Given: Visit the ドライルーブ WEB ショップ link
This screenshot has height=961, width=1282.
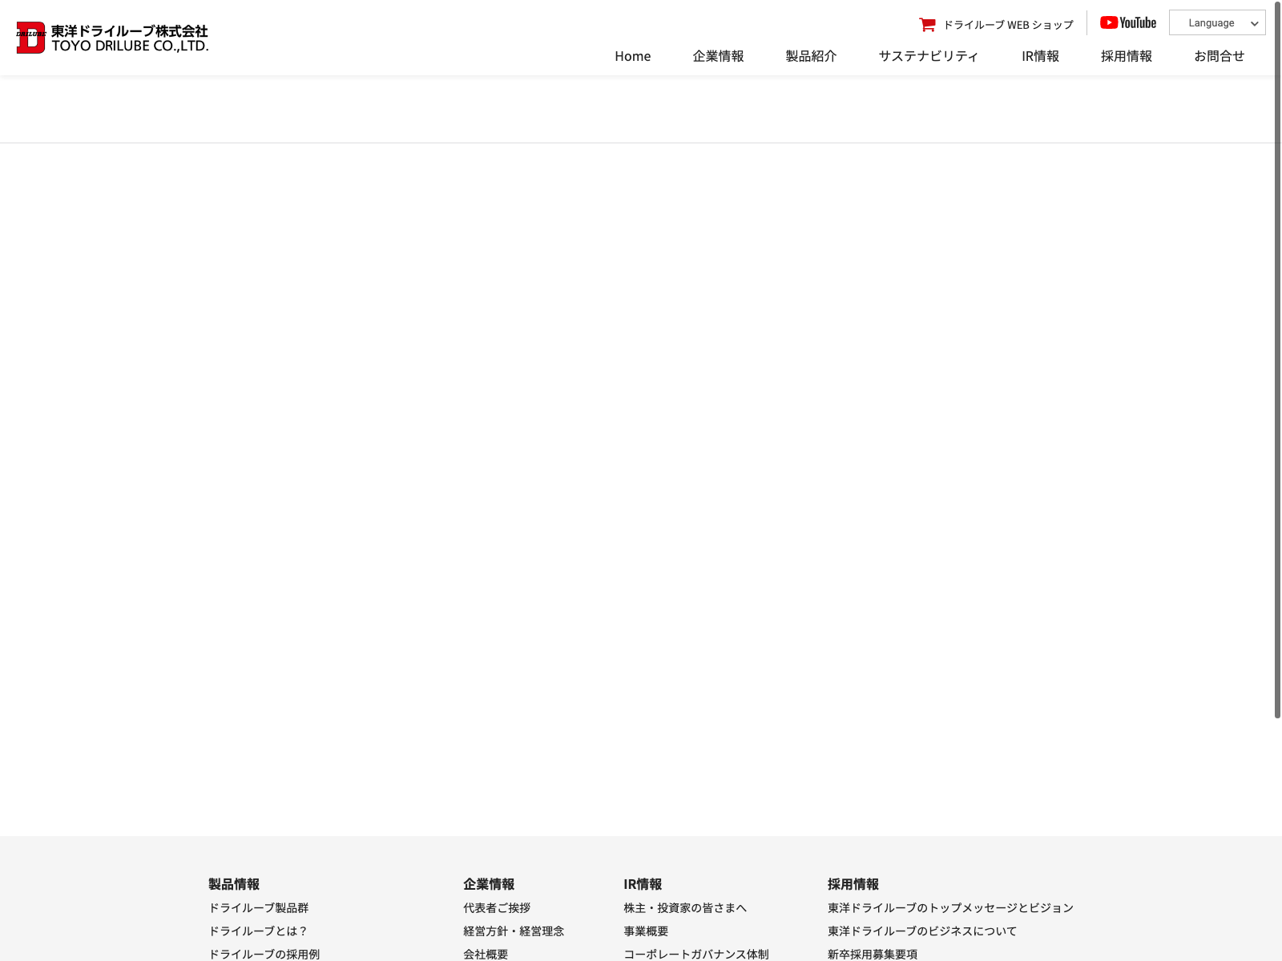Looking at the screenshot, I should [x=1008, y=25].
